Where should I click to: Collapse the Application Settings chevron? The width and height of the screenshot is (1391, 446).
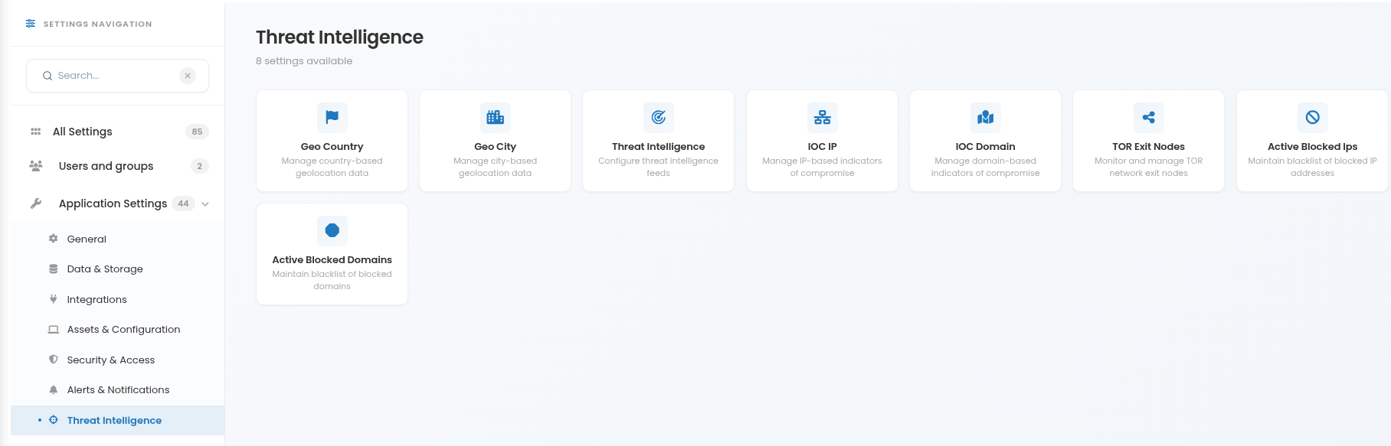(x=205, y=204)
